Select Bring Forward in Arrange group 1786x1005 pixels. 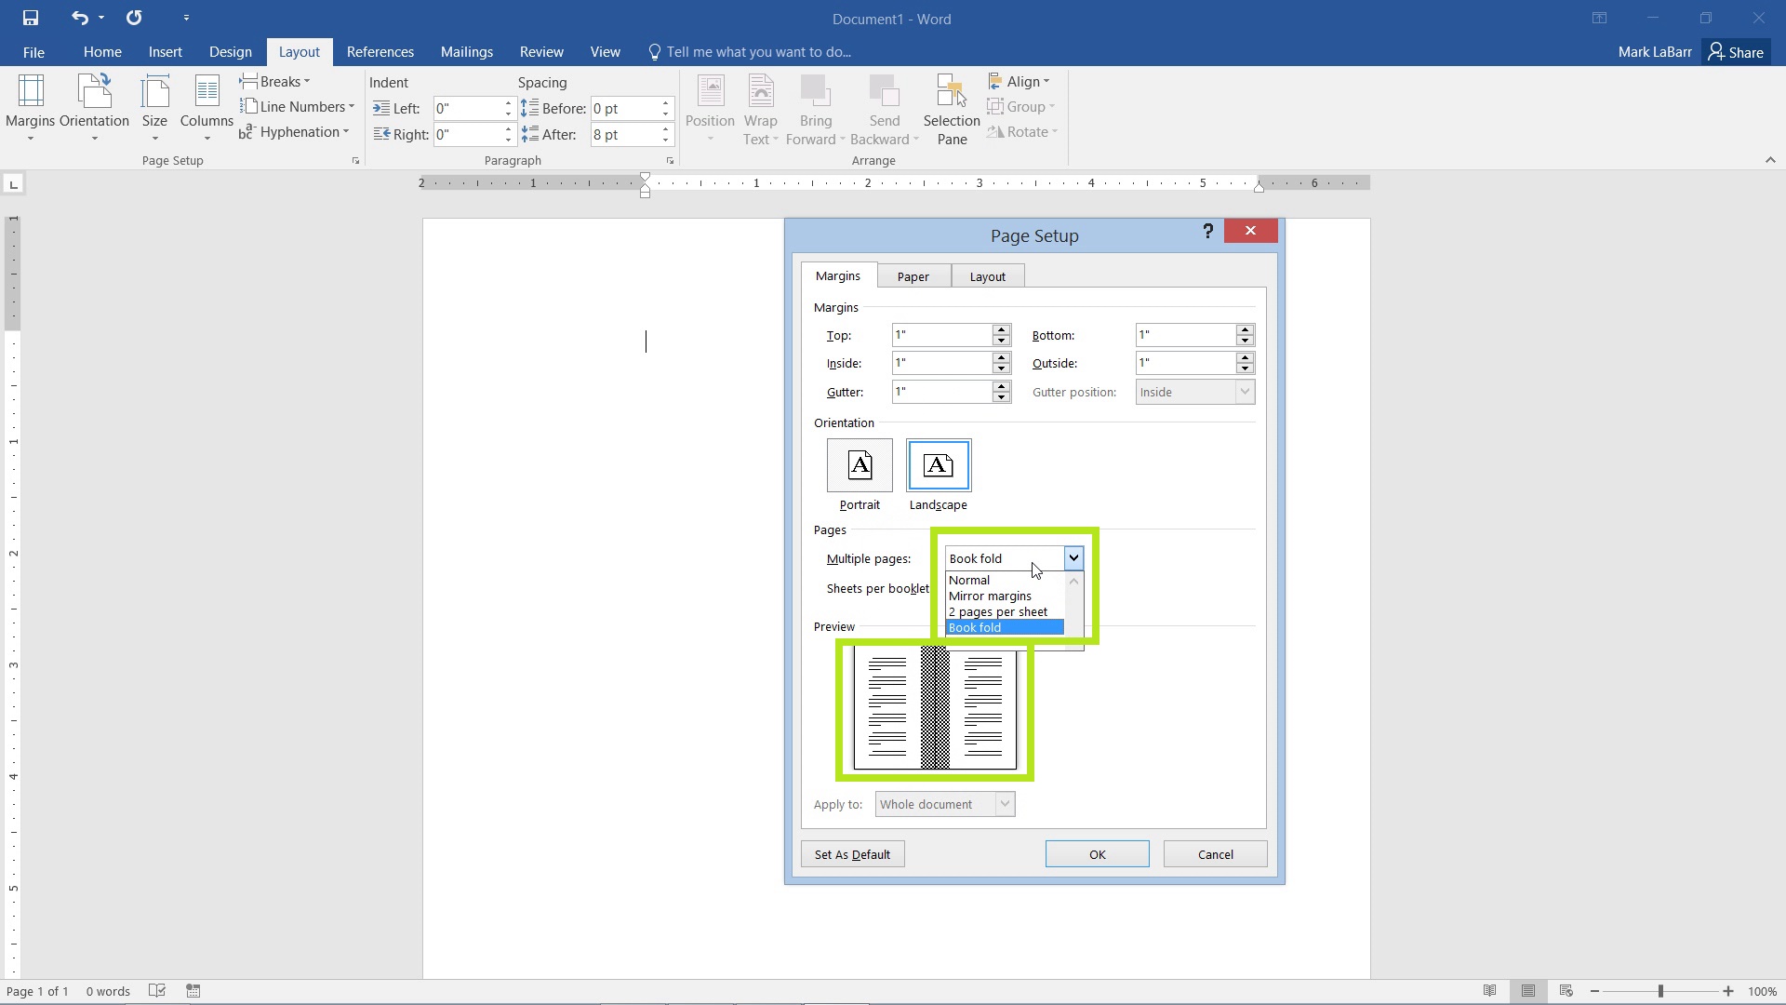[816, 107]
